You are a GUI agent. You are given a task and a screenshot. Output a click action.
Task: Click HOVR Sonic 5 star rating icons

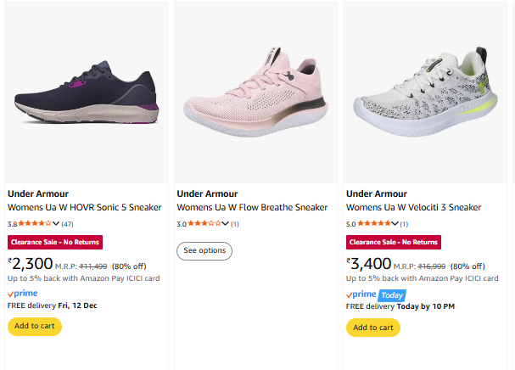(35, 224)
